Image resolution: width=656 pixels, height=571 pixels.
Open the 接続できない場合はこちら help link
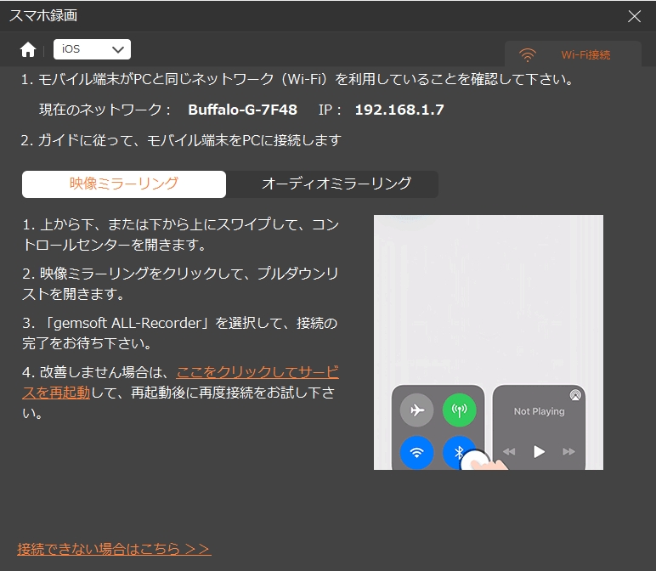tap(114, 548)
